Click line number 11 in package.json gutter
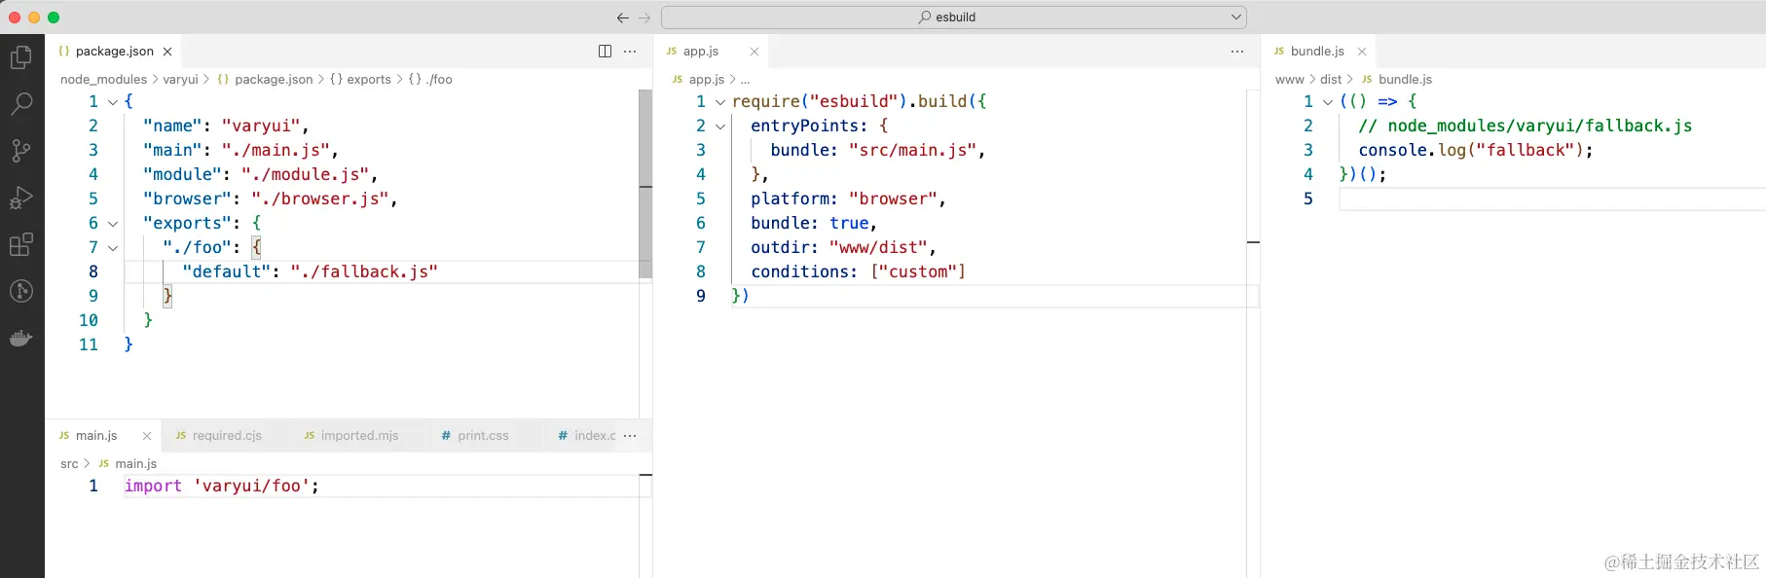This screenshot has width=1766, height=578. point(89,344)
